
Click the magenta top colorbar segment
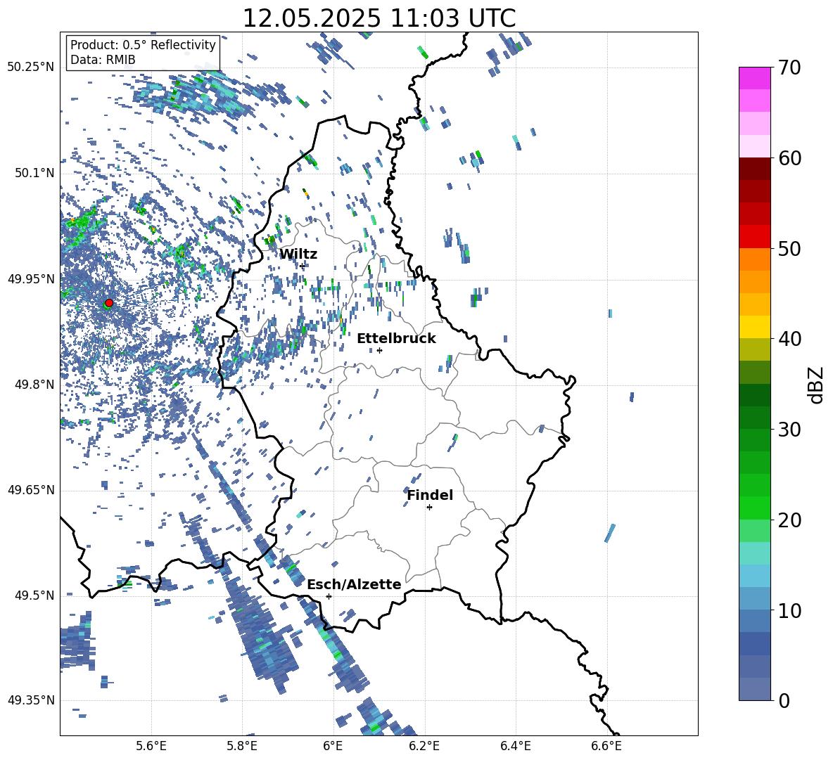coord(755,78)
